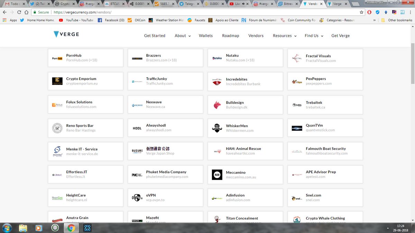Click the Trebaltek logo
Viewport: 415px width, 233px height.
(297, 105)
